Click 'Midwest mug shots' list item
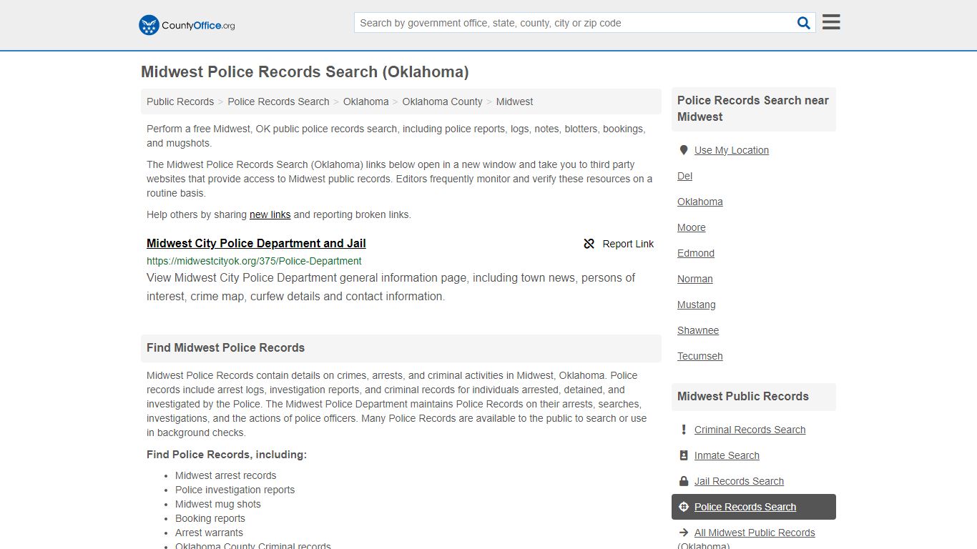This screenshot has width=977, height=549. [218, 504]
